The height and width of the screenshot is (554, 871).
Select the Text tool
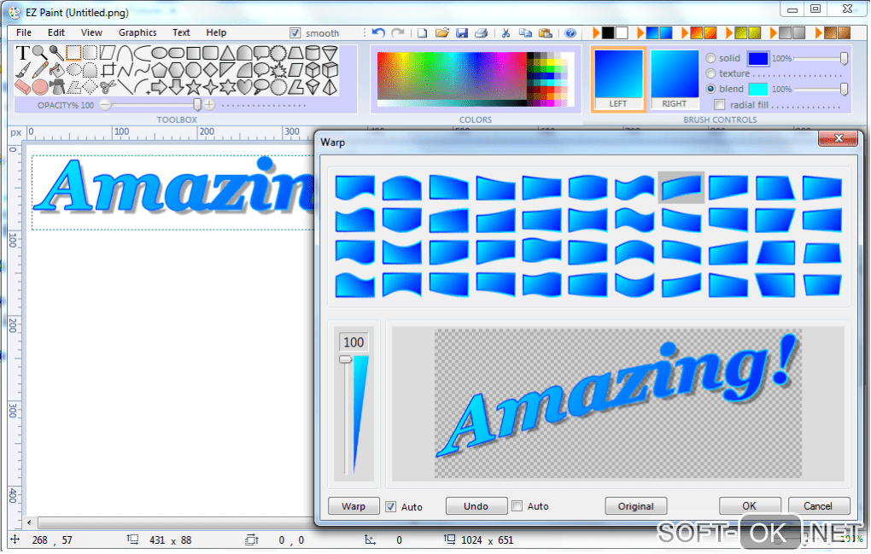pyautogui.click(x=22, y=53)
